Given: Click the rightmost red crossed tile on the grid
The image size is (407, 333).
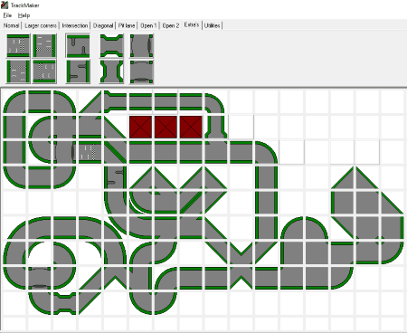Looking at the screenshot, I should tap(191, 127).
